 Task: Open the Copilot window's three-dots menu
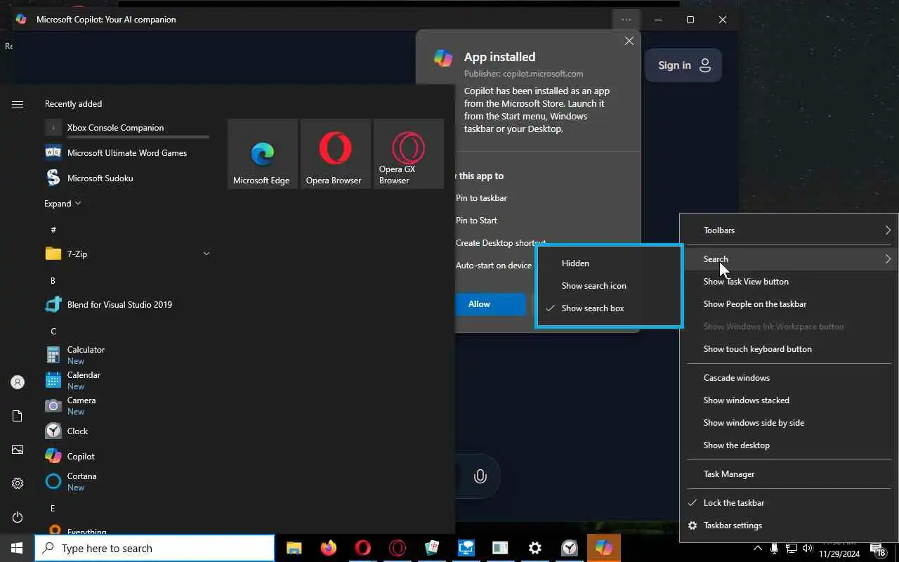[x=626, y=20]
